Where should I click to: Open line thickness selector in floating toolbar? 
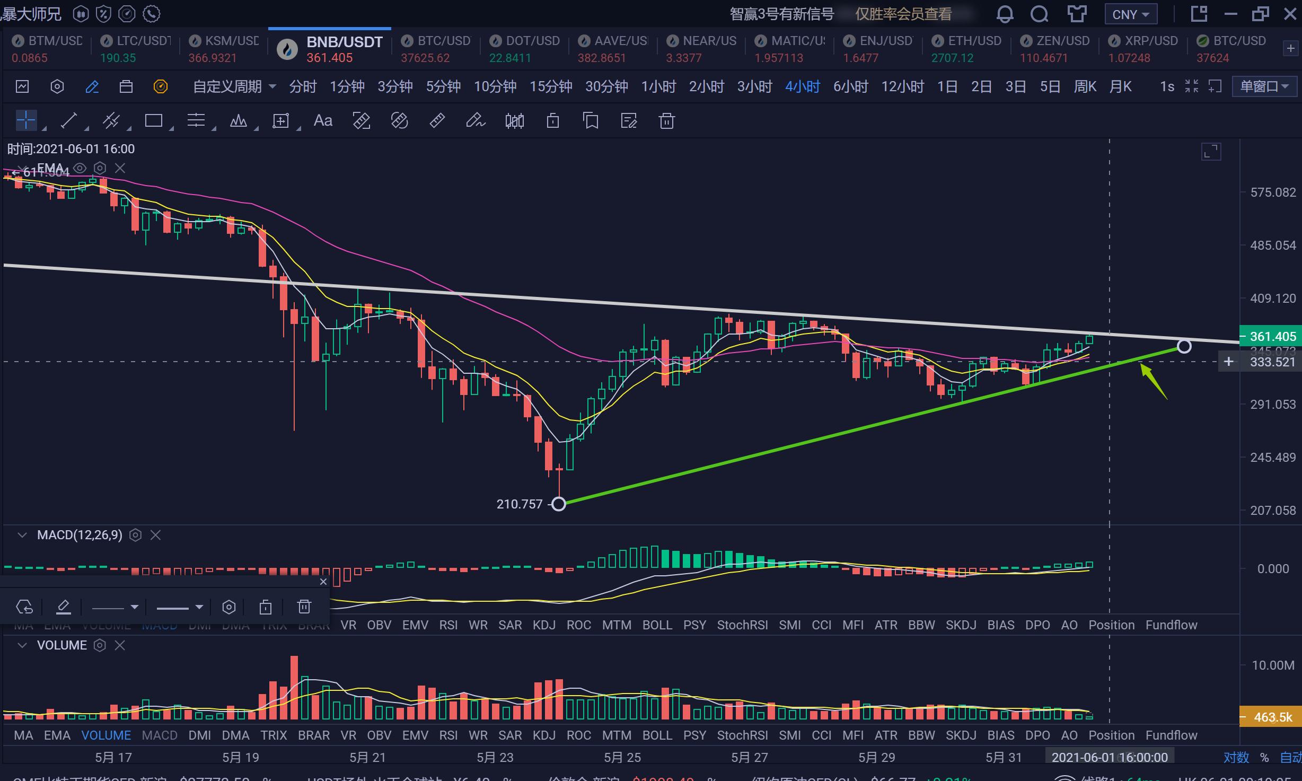[x=180, y=607]
